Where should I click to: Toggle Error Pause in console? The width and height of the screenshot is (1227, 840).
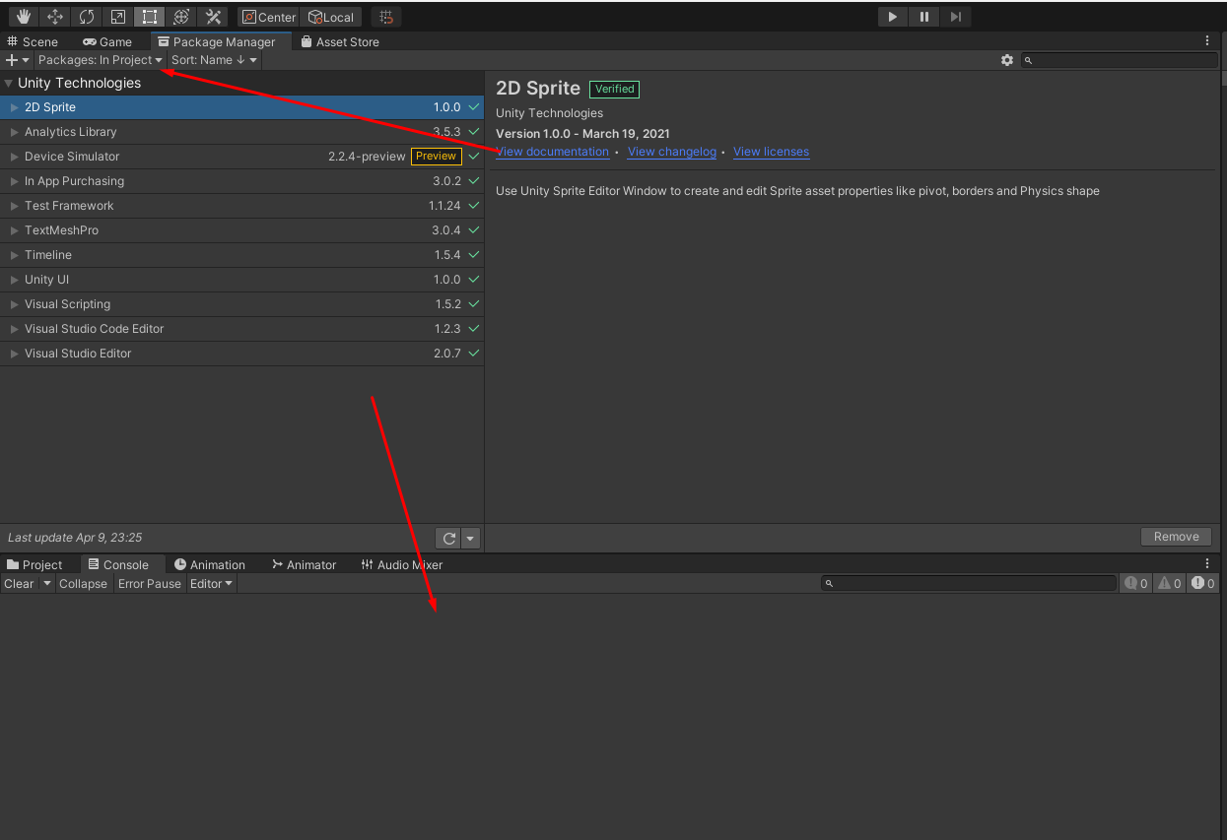coord(150,584)
